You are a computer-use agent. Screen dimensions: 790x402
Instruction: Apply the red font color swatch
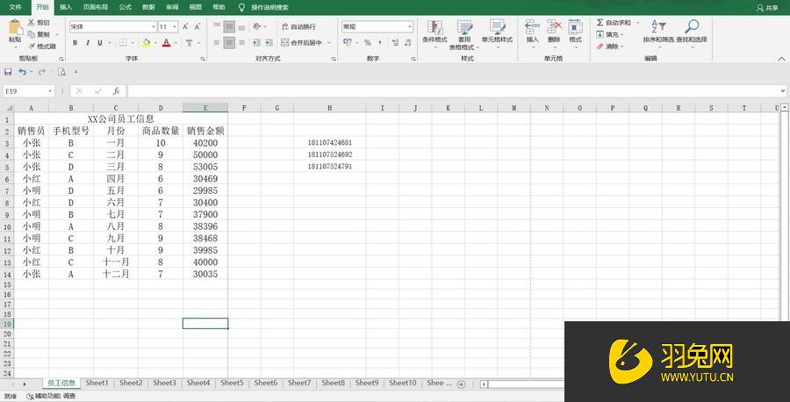pos(166,43)
